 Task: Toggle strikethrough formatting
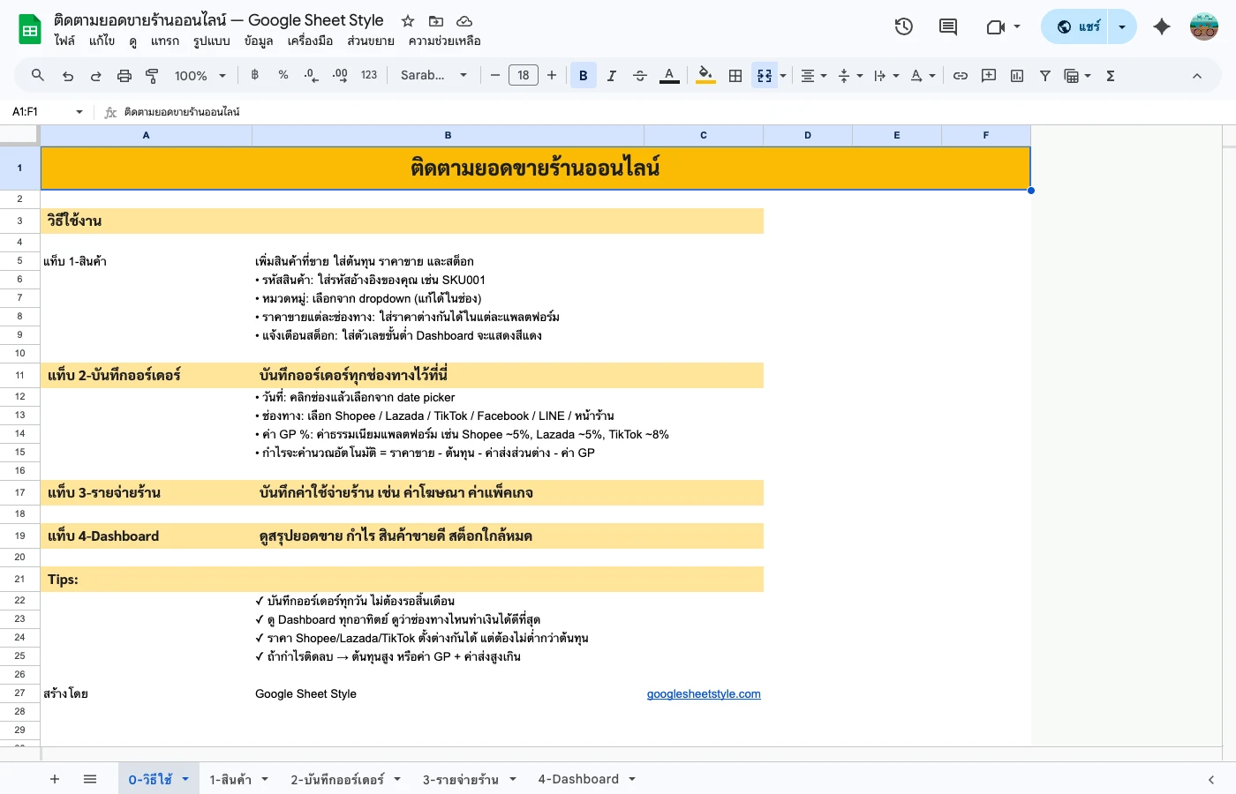[640, 76]
